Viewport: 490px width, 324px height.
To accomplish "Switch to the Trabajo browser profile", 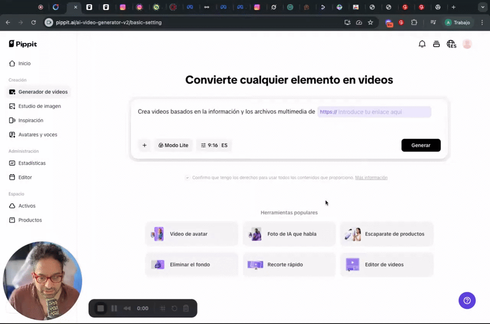I will tap(457, 22).
